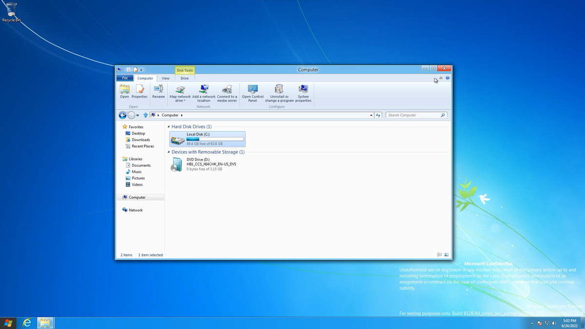Viewport: 585px width, 329px height.
Task: Click in the Search Computer field
Action: pos(413,115)
